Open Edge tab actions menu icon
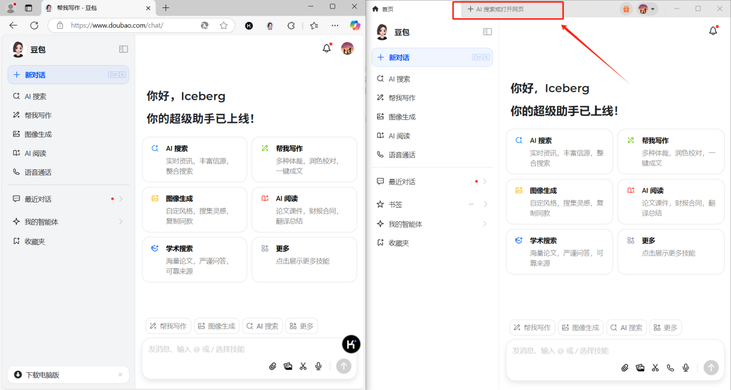The height and width of the screenshot is (390, 731). 28,8
